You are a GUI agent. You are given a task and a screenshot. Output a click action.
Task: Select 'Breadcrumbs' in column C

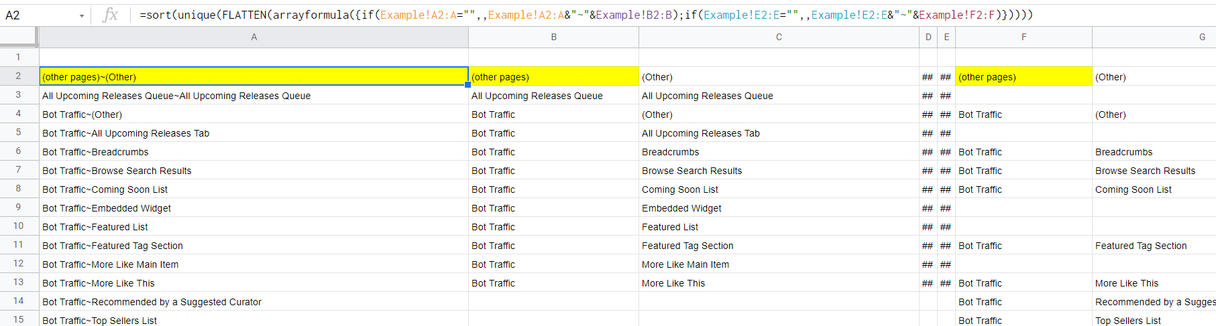[779, 151]
